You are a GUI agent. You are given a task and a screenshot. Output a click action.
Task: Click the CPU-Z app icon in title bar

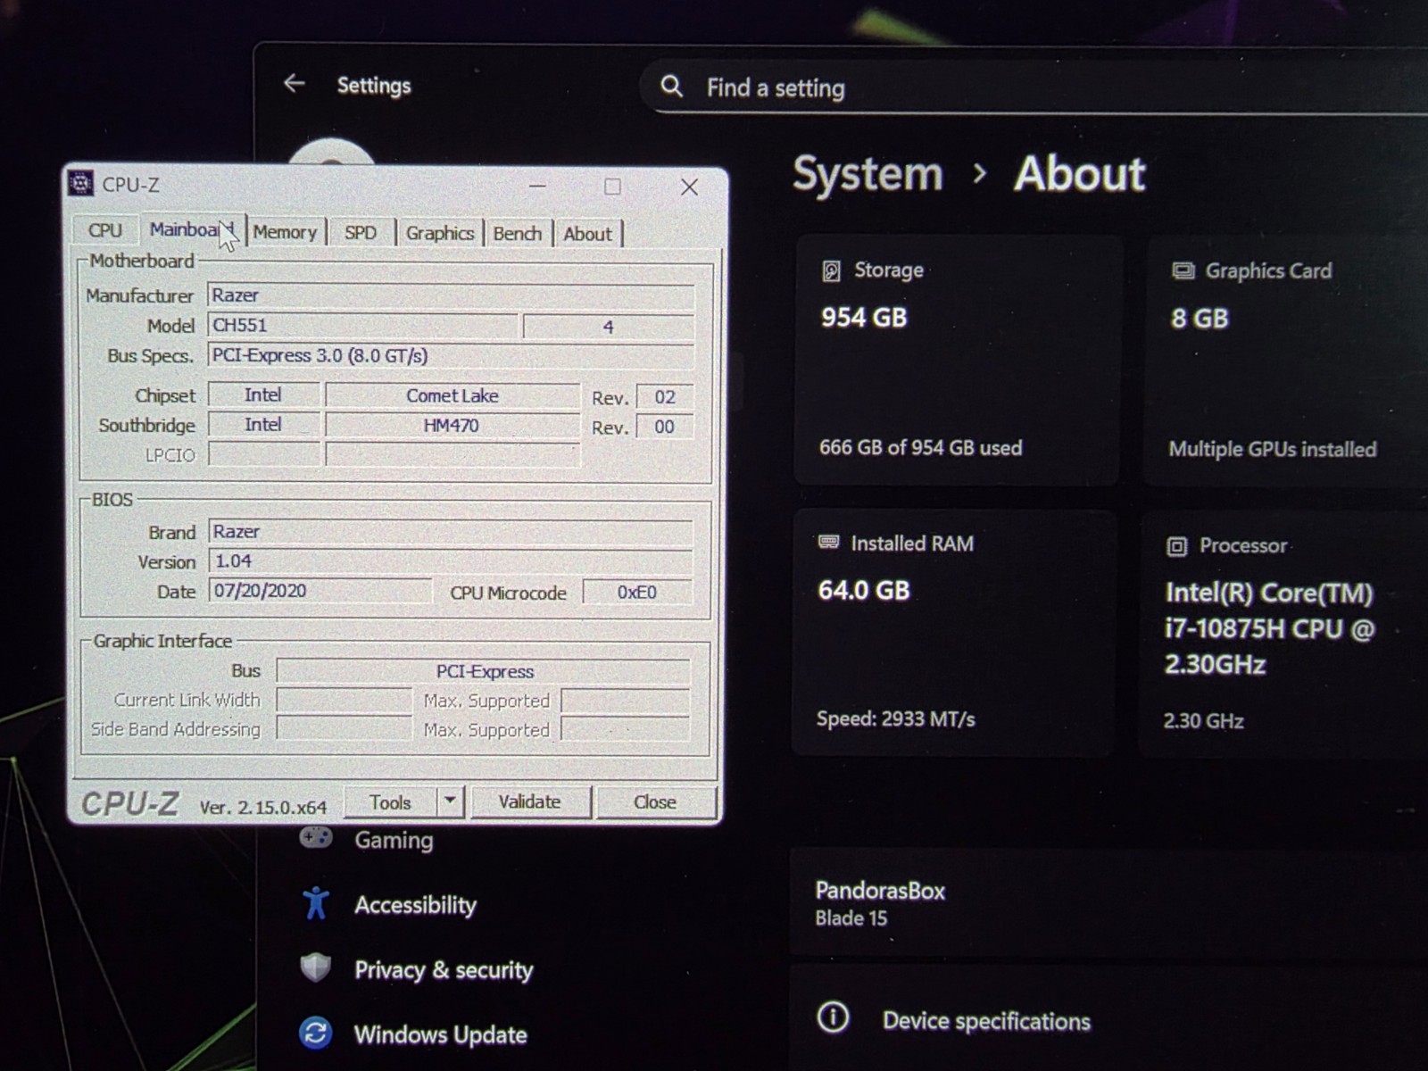click(81, 184)
